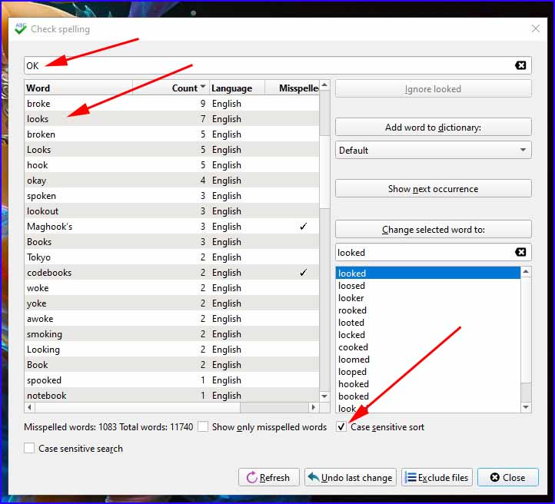Open the Default dictionary dropdown
Image resolution: width=555 pixels, height=504 pixels.
point(433,150)
